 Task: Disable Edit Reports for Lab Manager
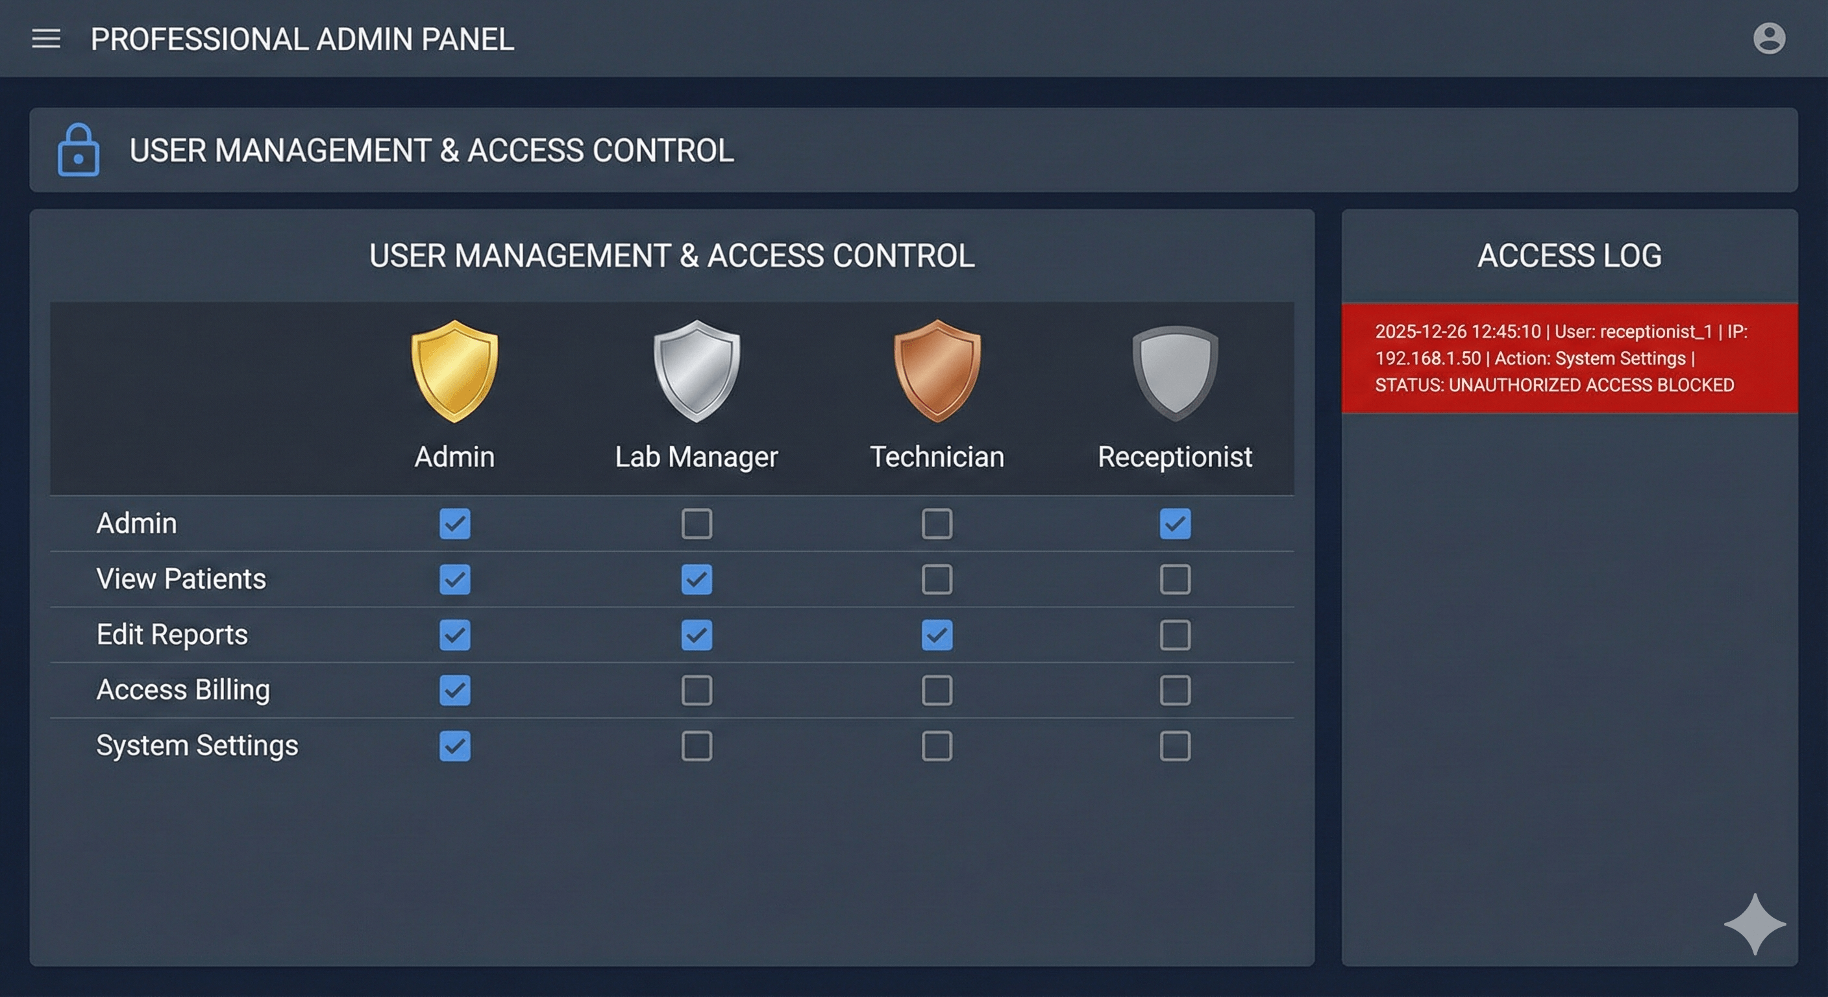[x=697, y=635]
